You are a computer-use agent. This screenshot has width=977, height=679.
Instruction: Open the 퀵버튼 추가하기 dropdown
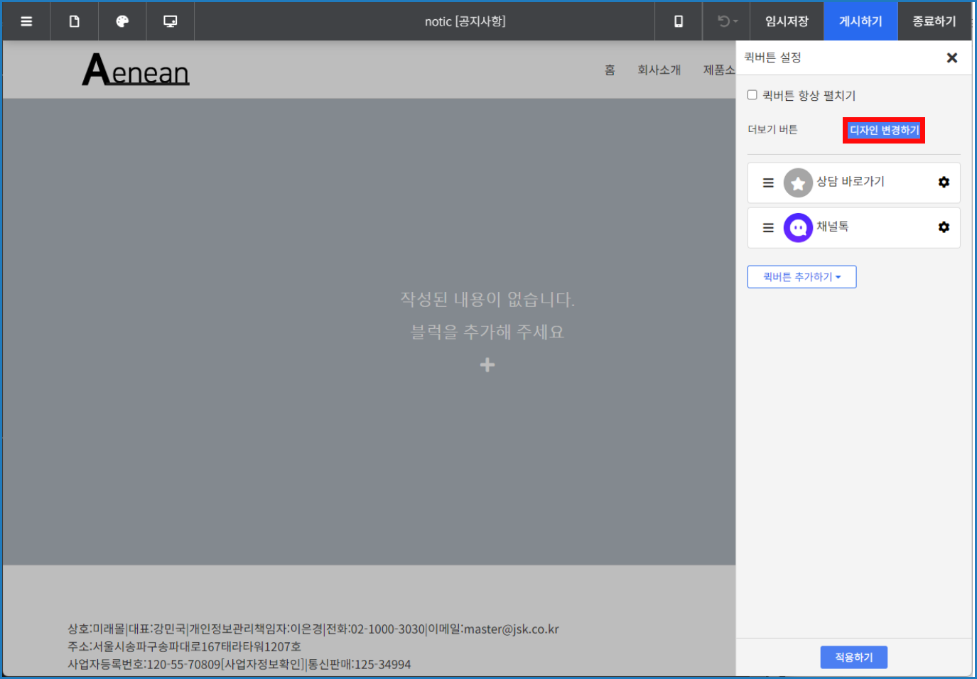click(x=801, y=276)
